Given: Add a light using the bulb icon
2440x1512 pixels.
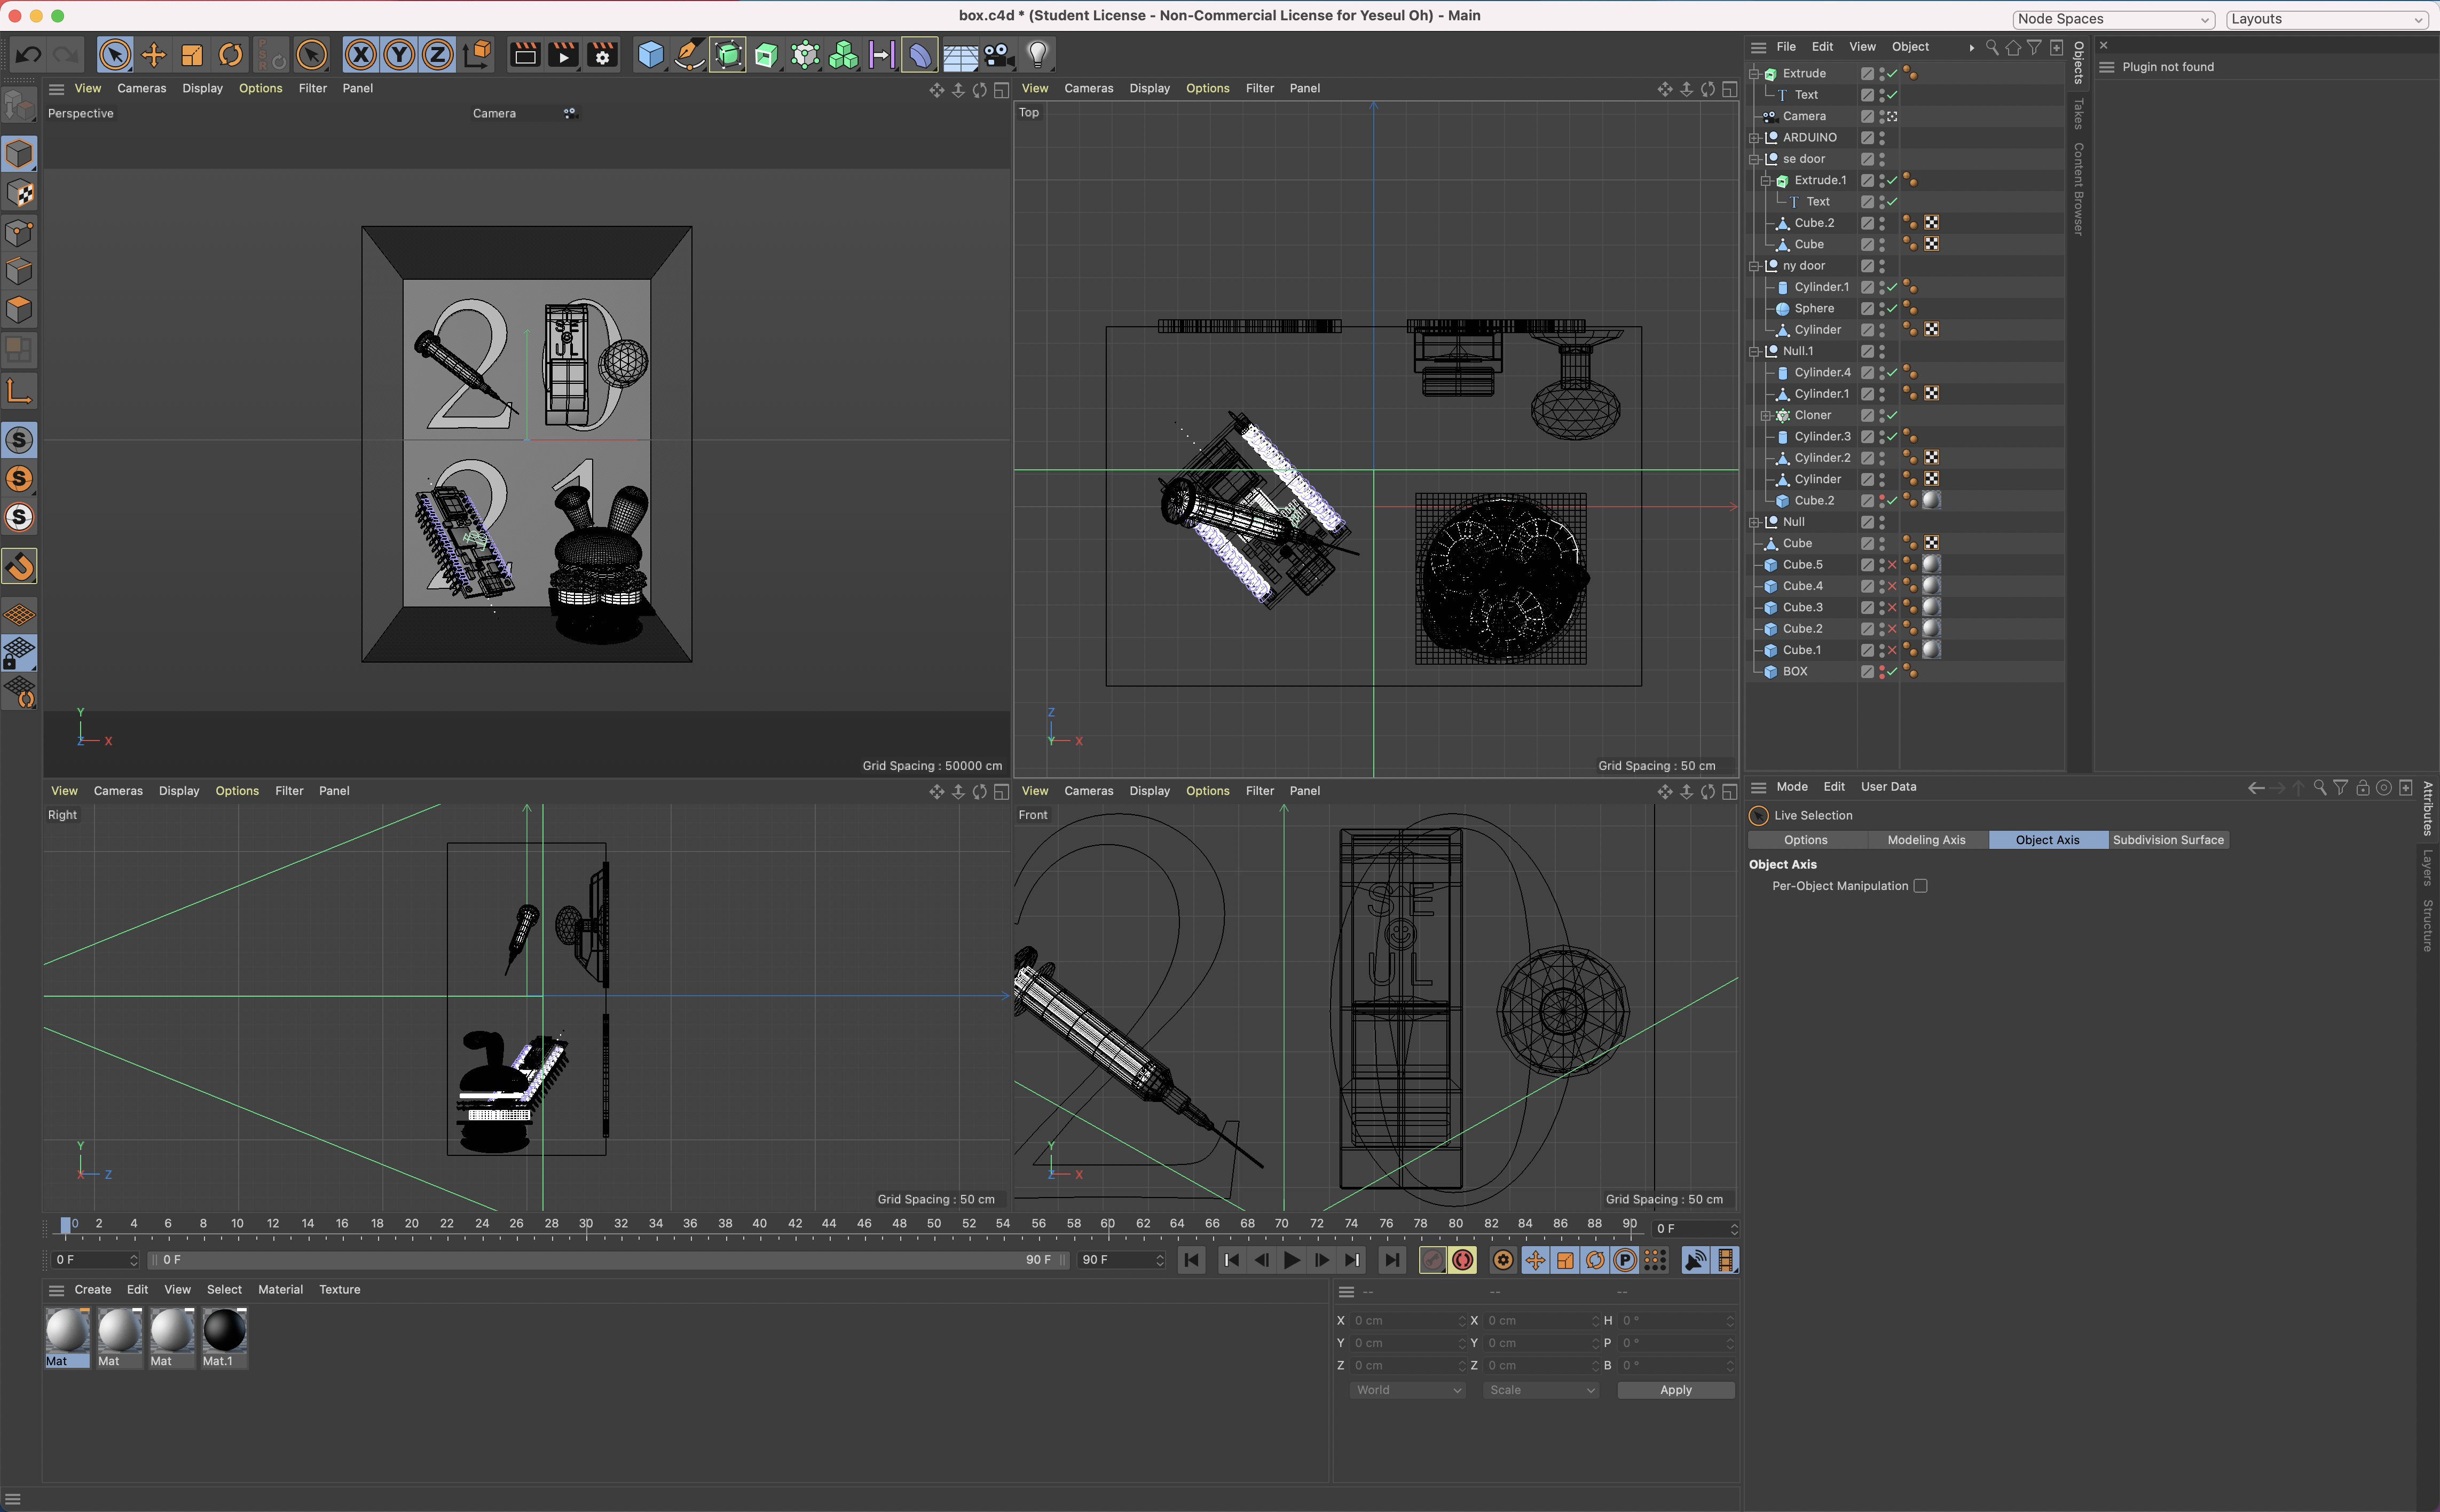Looking at the screenshot, I should click(1037, 55).
